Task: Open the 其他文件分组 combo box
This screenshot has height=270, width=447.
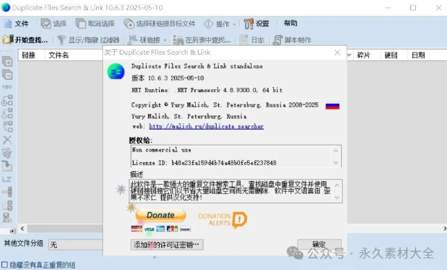Action: coord(76,244)
